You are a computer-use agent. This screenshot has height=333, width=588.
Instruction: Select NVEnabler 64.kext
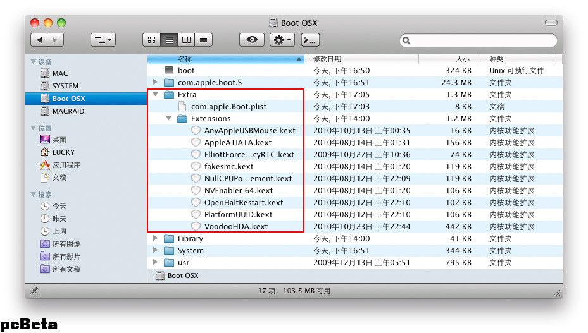coord(354,190)
